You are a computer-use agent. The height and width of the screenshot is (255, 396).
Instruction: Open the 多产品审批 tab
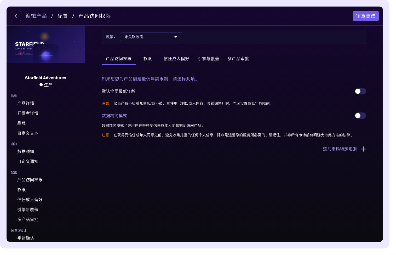tap(238, 59)
